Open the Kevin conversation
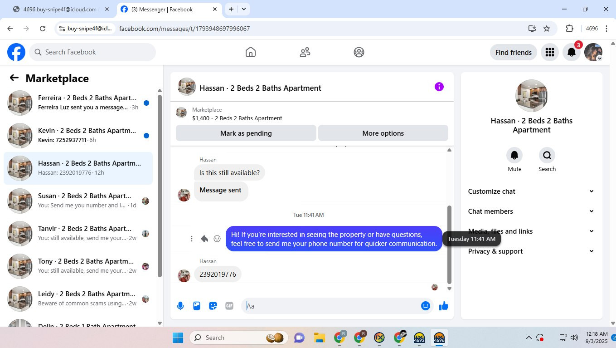The width and height of the screenshot is (616, 348). coord(78,136)
